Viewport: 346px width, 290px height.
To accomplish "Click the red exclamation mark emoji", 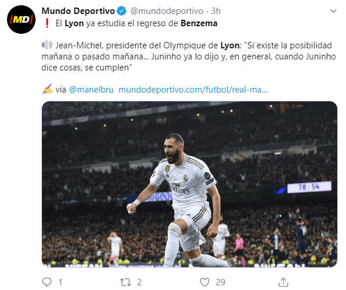I will pyautogui.click(x=47, y=23).
